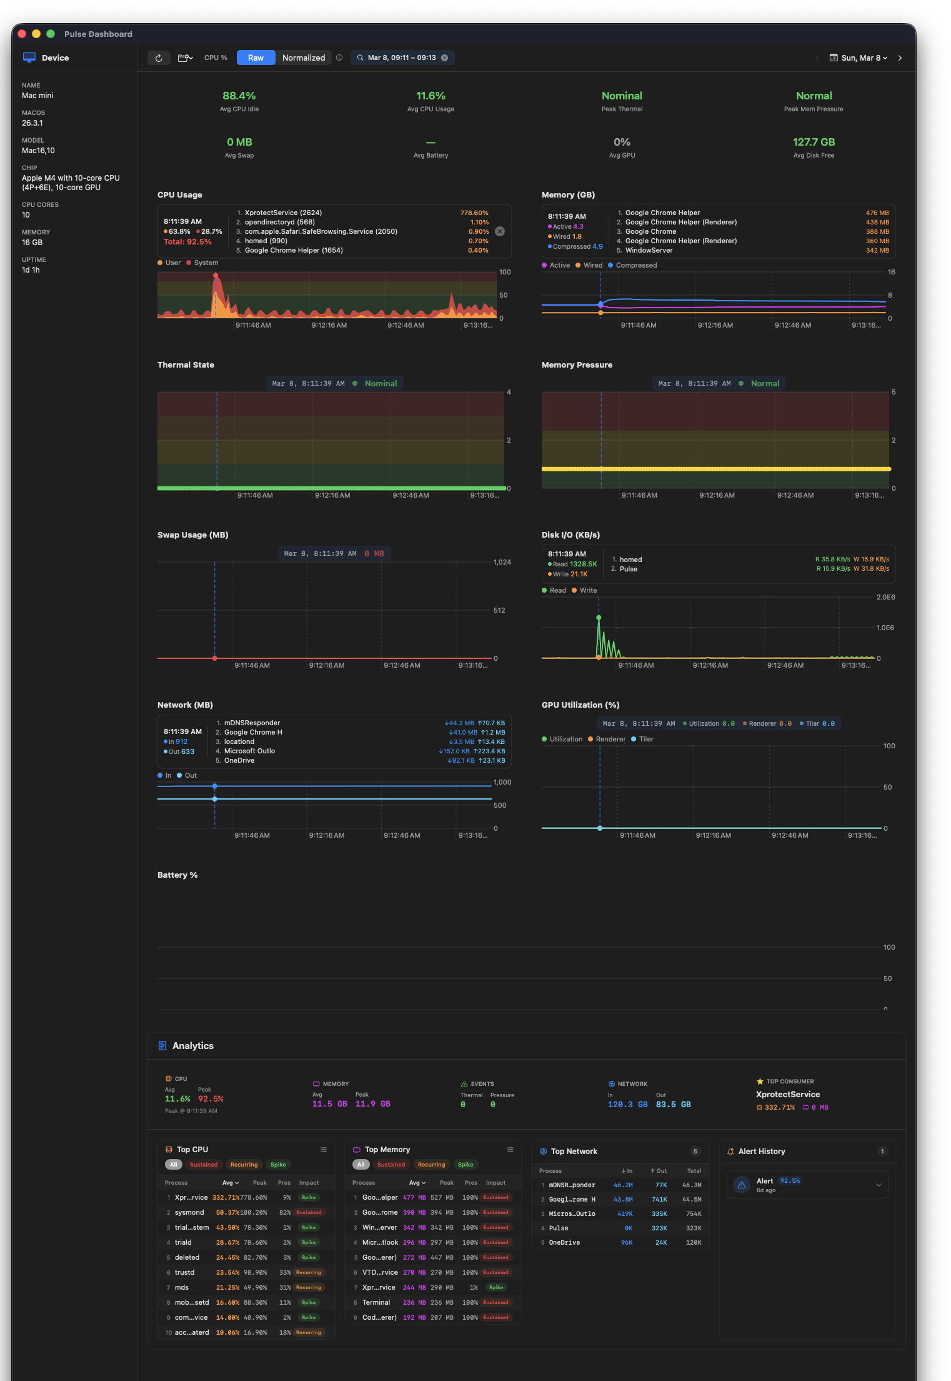Image resolution: width=951 pixels, height=1381 pixels.
Task: Select the All filter in Top CPU
Action: (174, 1164)
